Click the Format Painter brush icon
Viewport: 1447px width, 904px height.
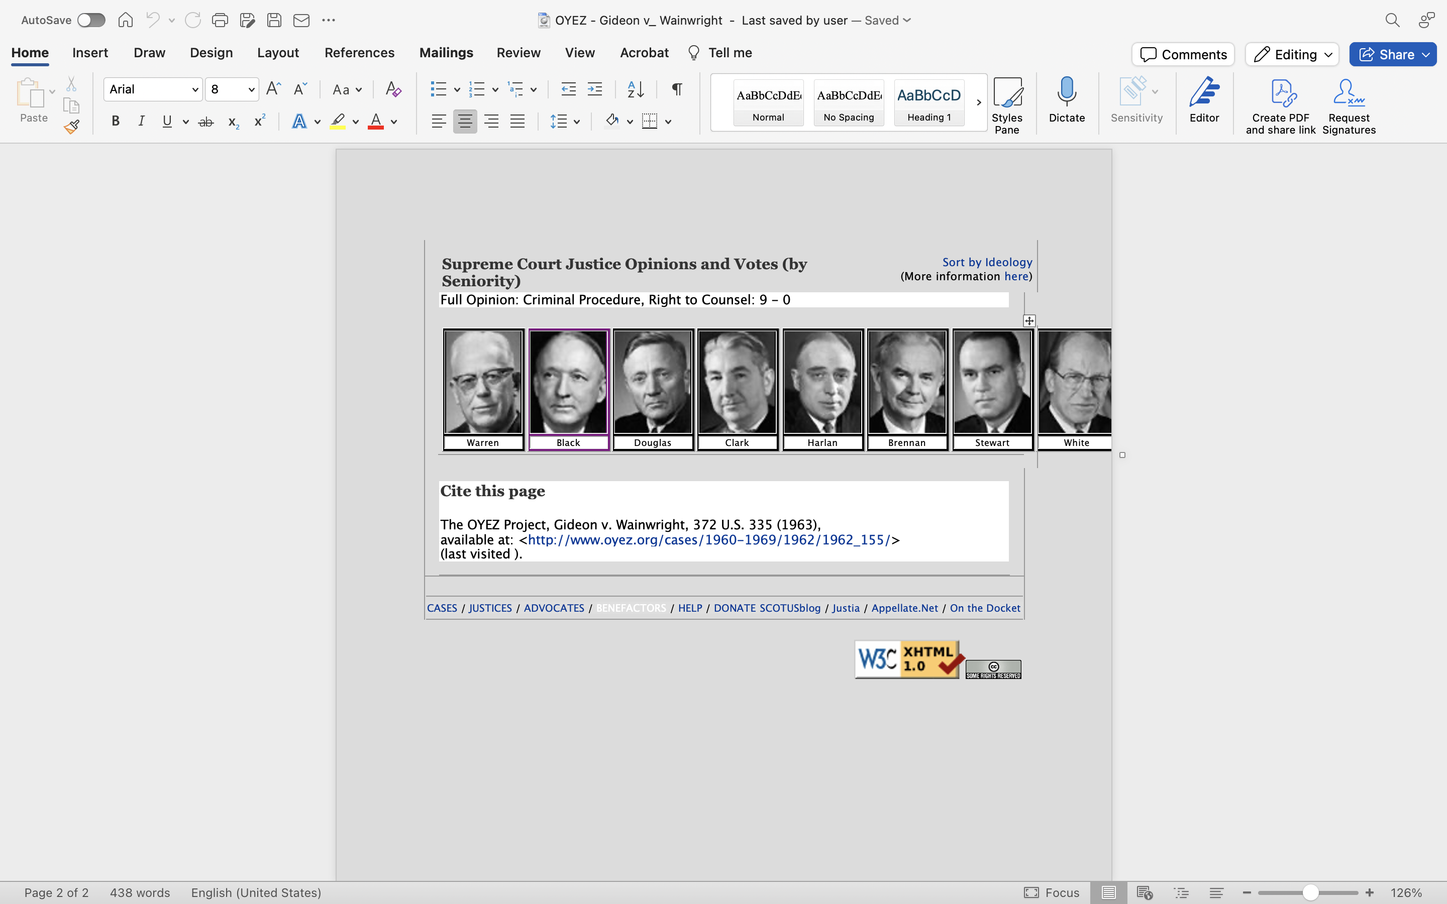pyautogui.click(x=72, y=127)
